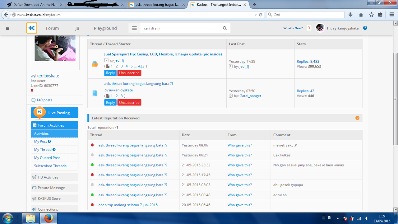
Task: Open FJB in top navigation
Action: tap(76, 28)
